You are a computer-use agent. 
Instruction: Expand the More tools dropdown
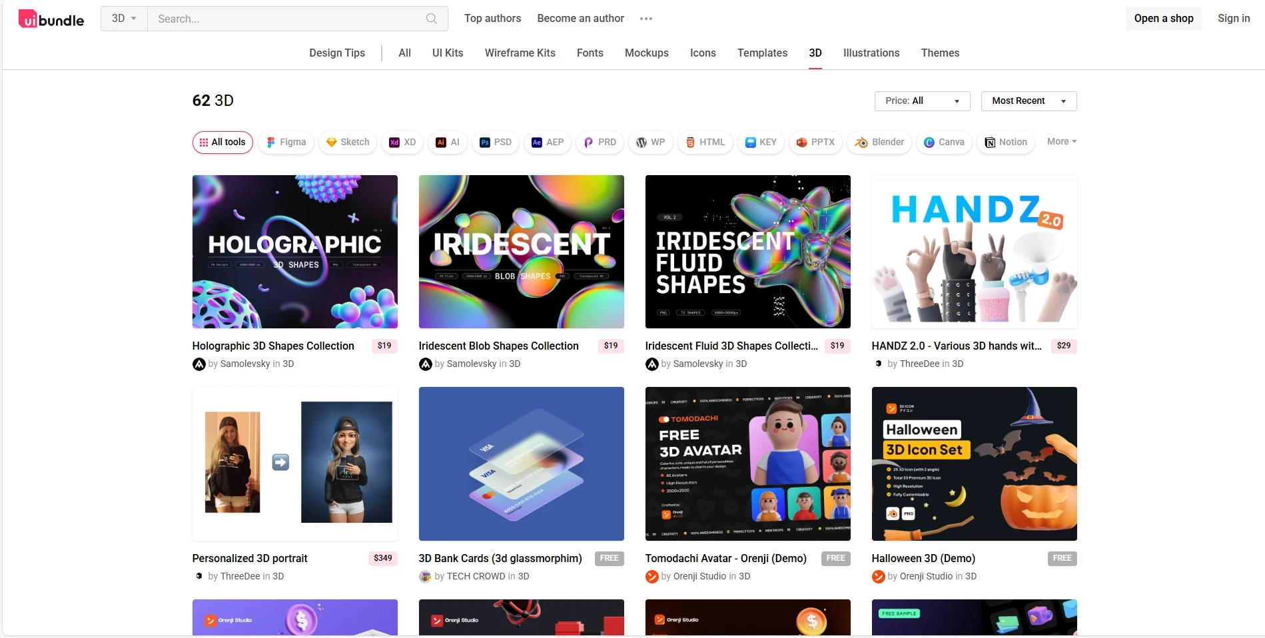[x=1061, y=142]
